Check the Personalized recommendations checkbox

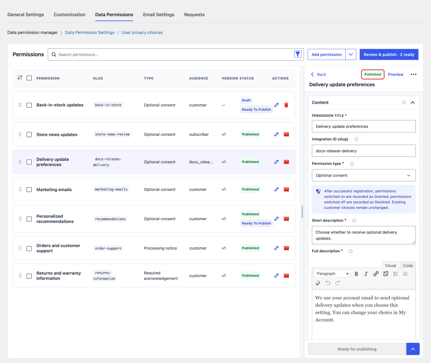pyautogui.click(x=29, y=219)
